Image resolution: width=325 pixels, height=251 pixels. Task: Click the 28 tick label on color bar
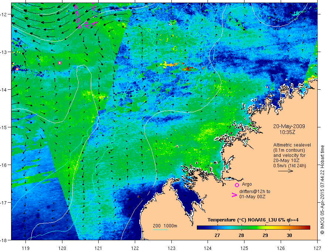[241, 235]
